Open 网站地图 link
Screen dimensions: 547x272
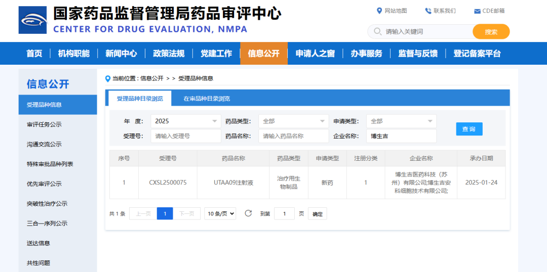(x=396, y=11)
